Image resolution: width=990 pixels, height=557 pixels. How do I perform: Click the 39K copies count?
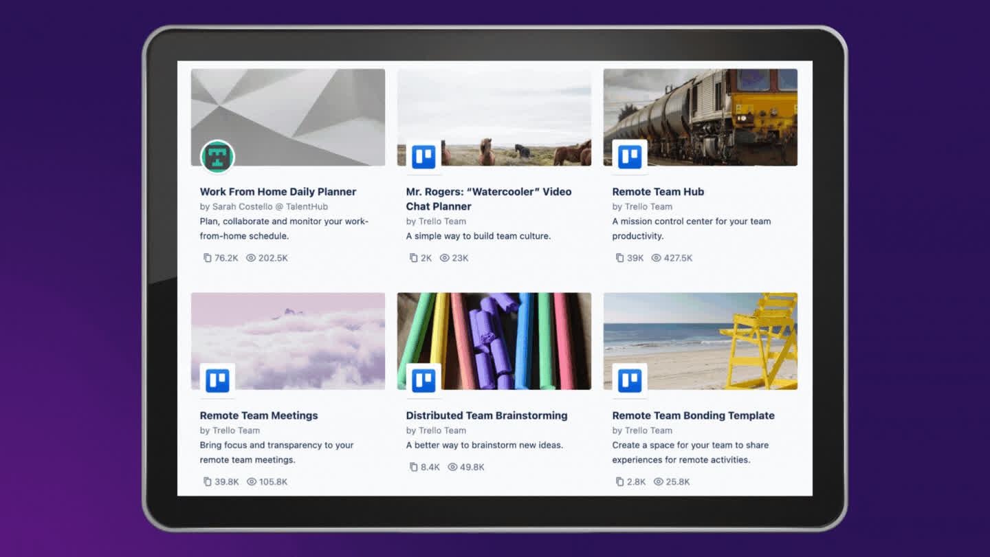pos(635,258)
